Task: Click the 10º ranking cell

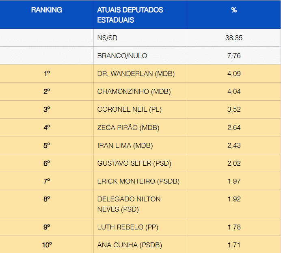Action: [x=47, y=245]
